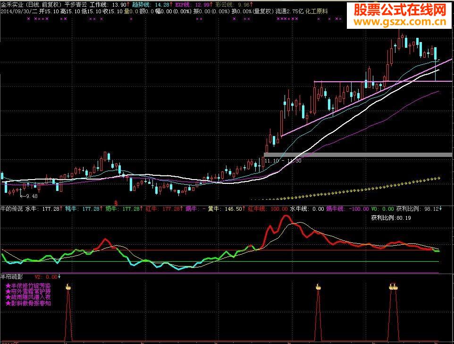Click the flame signal icon on the middle spike
The height and width of the screenshot is (344, 454).
[318, 287]
